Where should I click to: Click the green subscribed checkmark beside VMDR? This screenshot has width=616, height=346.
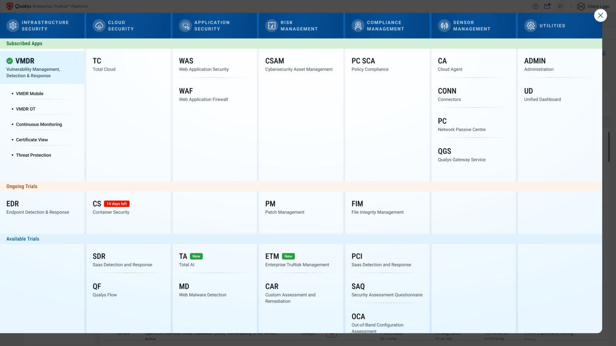[x=9, y=61]
